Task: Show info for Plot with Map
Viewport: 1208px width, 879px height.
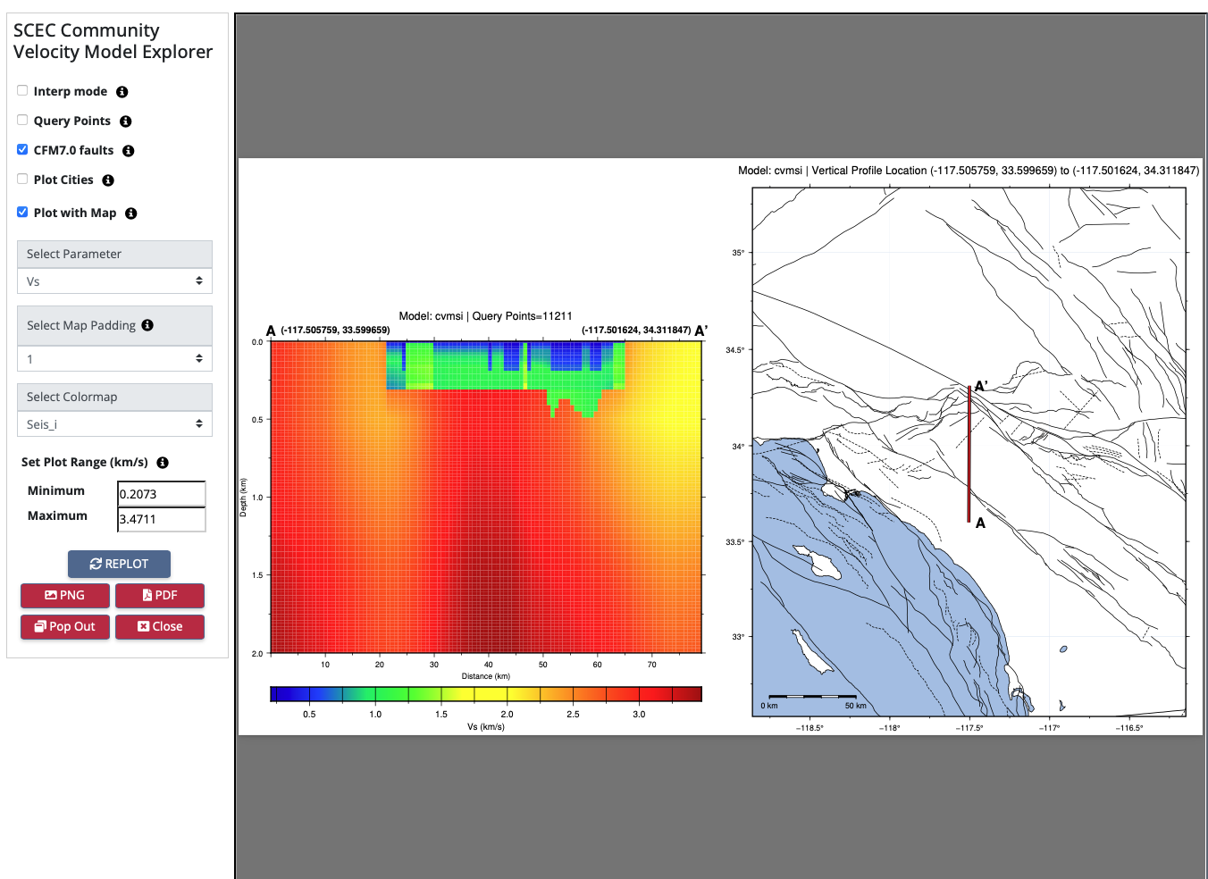Action: coord(131,213)
